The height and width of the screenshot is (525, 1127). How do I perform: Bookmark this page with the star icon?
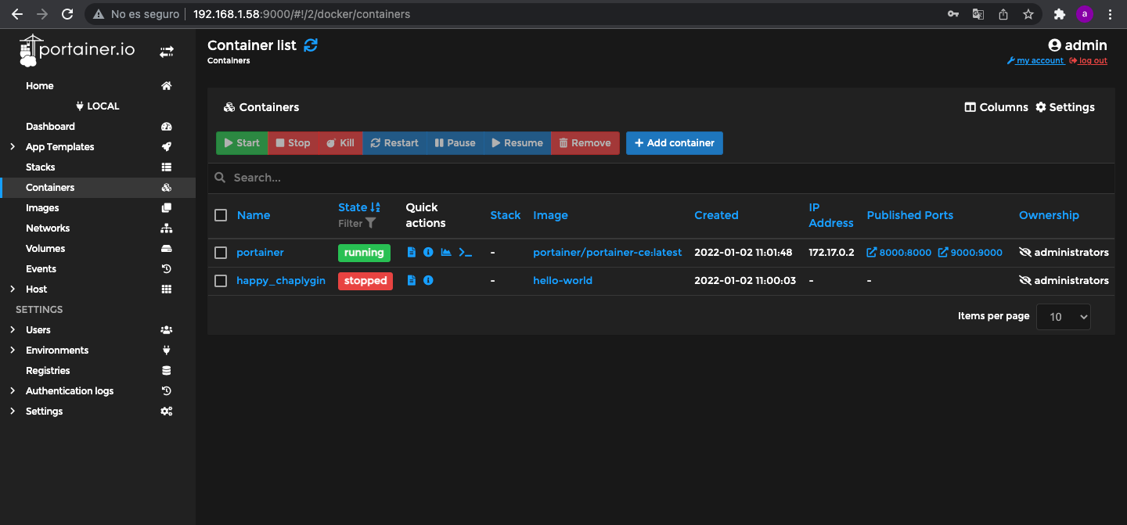(1028, 14)
